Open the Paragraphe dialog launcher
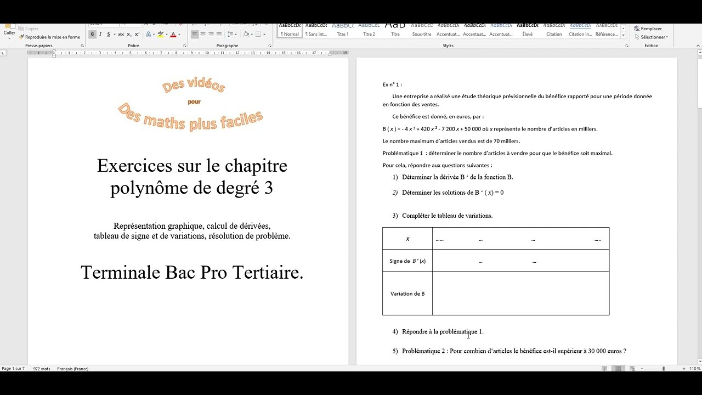This screenshot has width=702, height=395. 269,46
